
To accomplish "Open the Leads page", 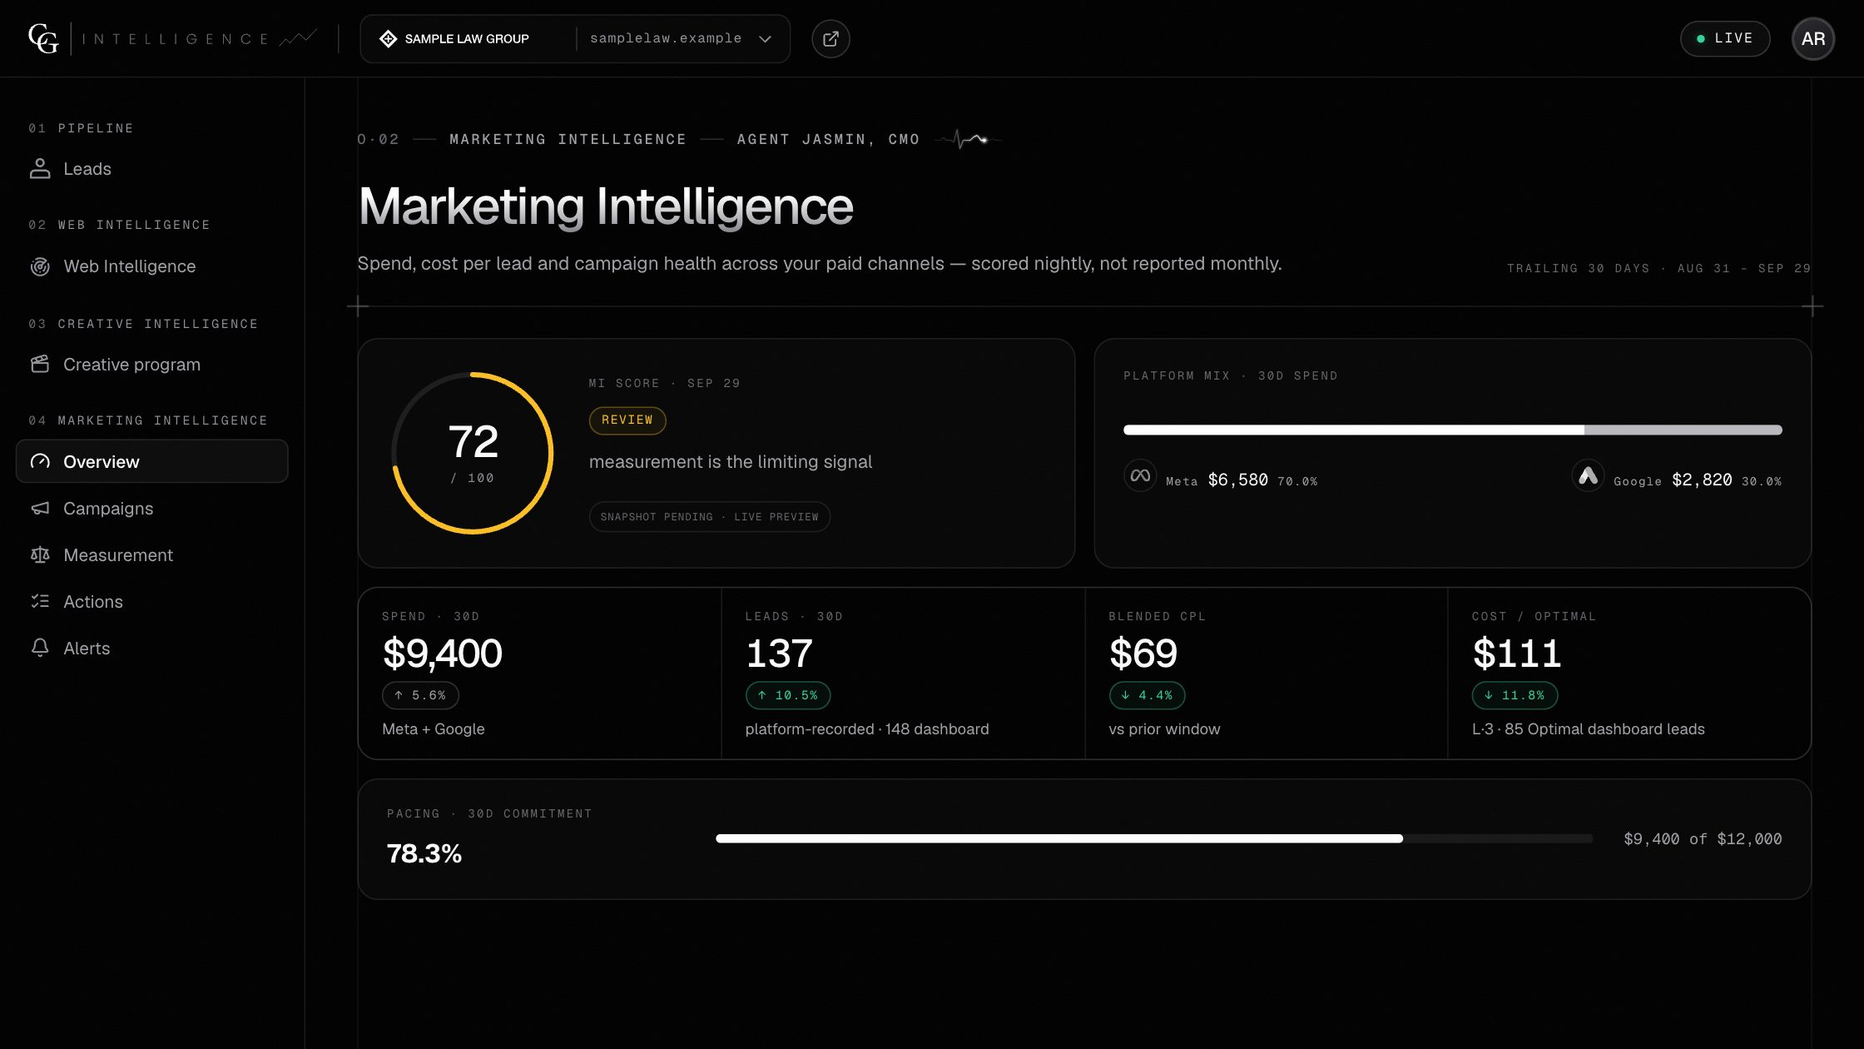I will 151,169.
